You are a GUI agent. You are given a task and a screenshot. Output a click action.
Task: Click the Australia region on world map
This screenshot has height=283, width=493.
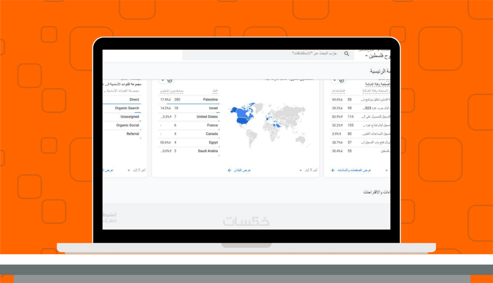pos(300,140)
